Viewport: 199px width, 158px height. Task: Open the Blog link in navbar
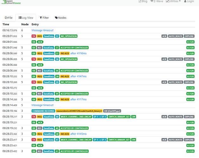(143, 1)
